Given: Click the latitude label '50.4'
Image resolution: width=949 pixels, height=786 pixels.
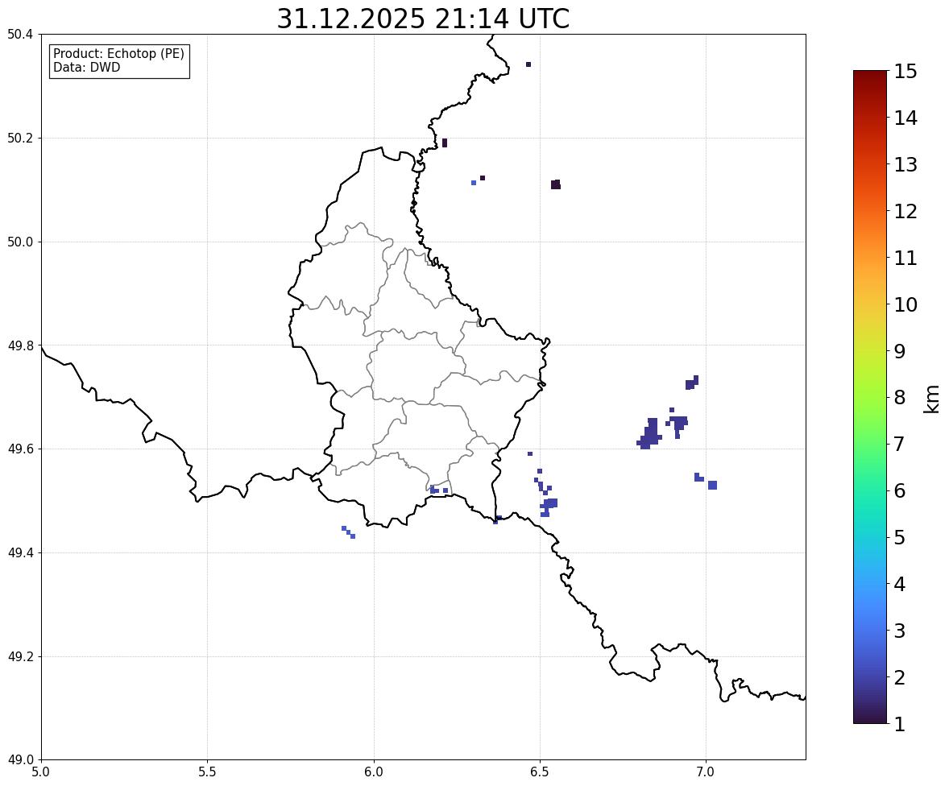Looking at the screenshot, I should tap(19, 35).
